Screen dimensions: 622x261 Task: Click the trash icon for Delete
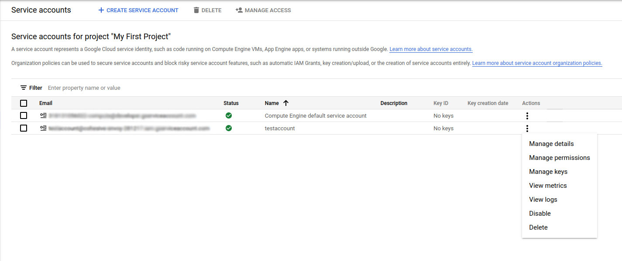(196, 10)
